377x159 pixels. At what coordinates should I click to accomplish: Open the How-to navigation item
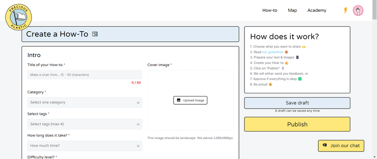(270, 10)
